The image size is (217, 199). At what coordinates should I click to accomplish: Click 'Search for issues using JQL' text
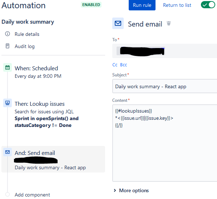44,112
